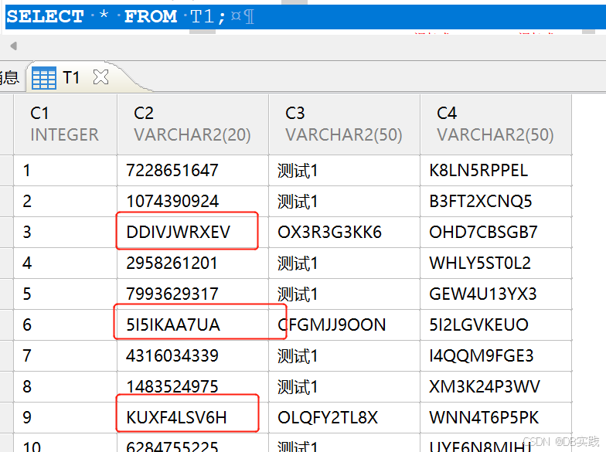
Task: Click cell 4316034339 in C2
Action: point(192,355)
